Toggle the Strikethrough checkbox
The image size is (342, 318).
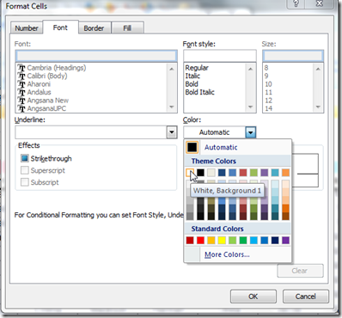point(25,158)
